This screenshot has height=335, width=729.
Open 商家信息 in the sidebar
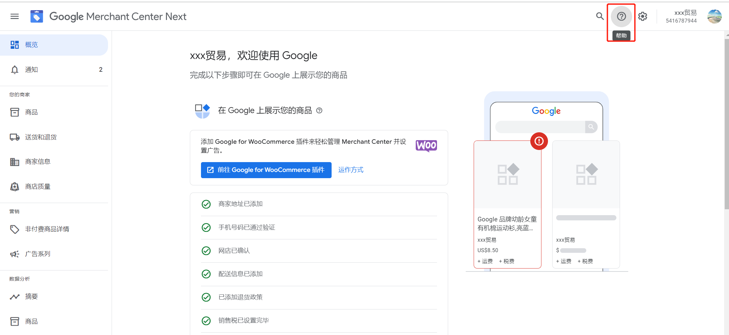click(x=54, y=162)
